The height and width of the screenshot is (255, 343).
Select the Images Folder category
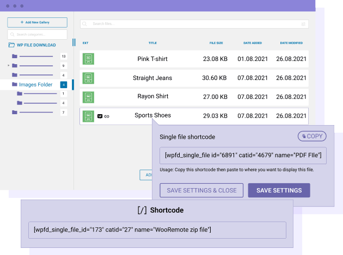35,85
